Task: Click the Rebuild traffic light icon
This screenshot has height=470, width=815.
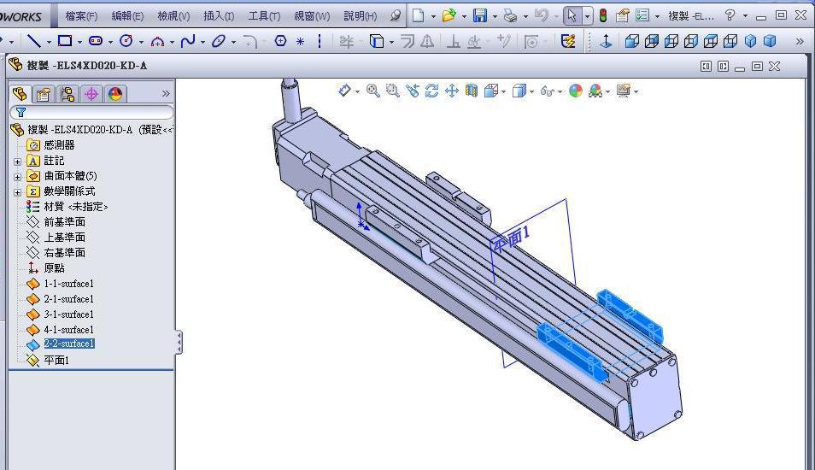Action: point(602,15)
